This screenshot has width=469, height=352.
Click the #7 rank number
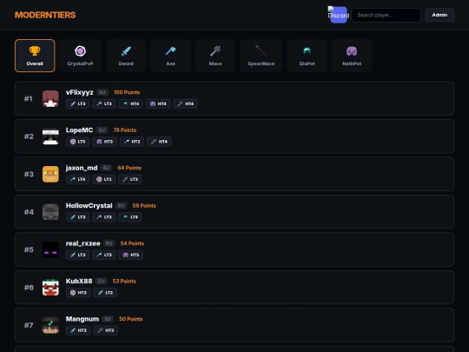[x=29, y=325]
